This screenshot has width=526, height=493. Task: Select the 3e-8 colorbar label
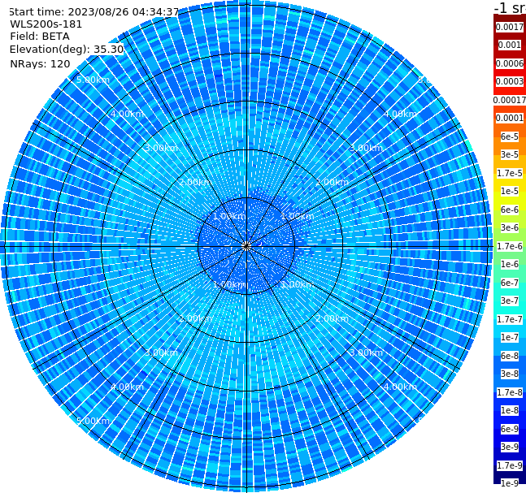coord(510,374)
